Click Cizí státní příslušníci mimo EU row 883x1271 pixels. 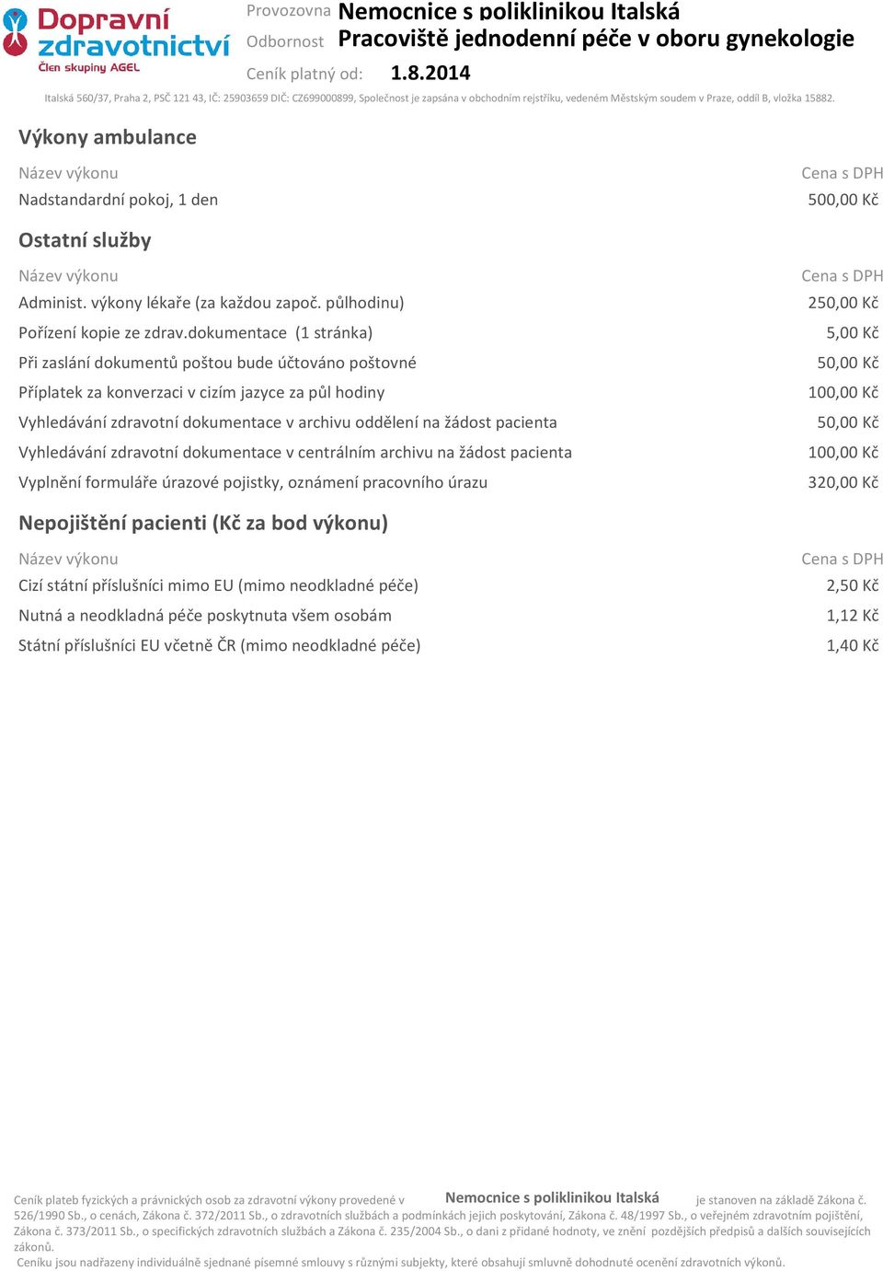(x=219, y=585)
